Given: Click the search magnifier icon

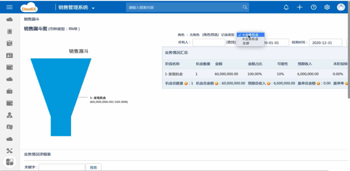Looking at the screenshot, I should point(245,7).
